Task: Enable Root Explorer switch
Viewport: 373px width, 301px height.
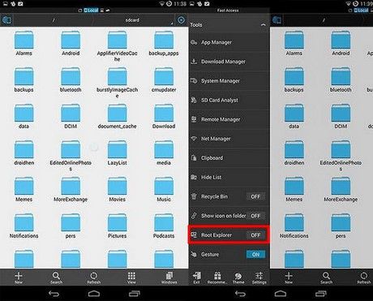Action: coord(255,235)
